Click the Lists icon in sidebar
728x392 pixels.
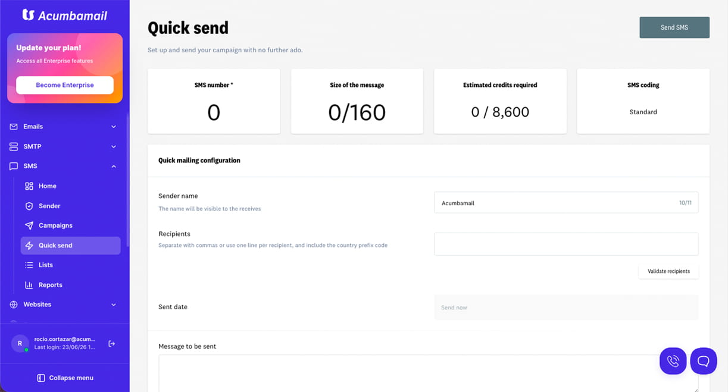pyautogui.click(x=29, y=265)
